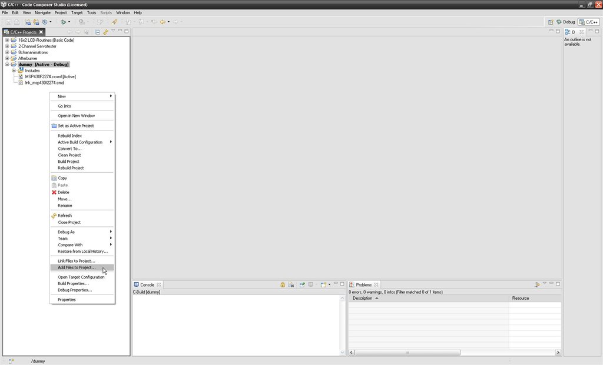Viewport: 603px width, 365px height.
Task: Select Properties at bottom of context menu
Action: pyautogui.click(x=82, y=300)
